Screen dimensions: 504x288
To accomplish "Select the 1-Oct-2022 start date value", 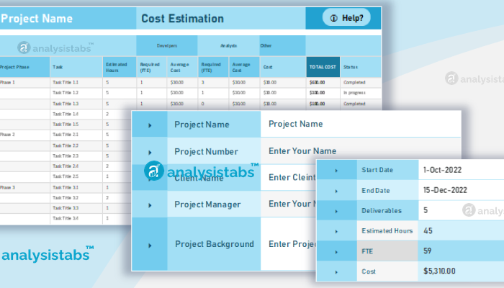I will click(442, 171).
